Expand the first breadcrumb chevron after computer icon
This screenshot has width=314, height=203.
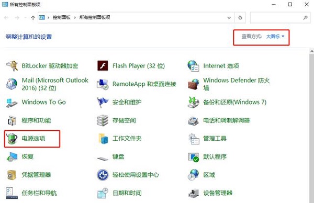pos(48,18)
